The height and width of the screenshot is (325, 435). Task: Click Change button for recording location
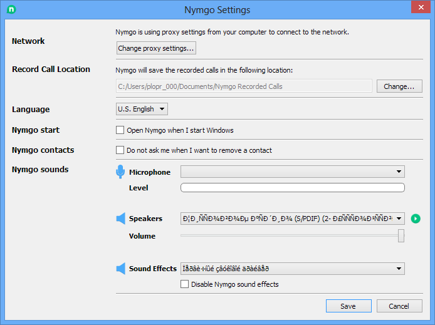coord(399,86)
